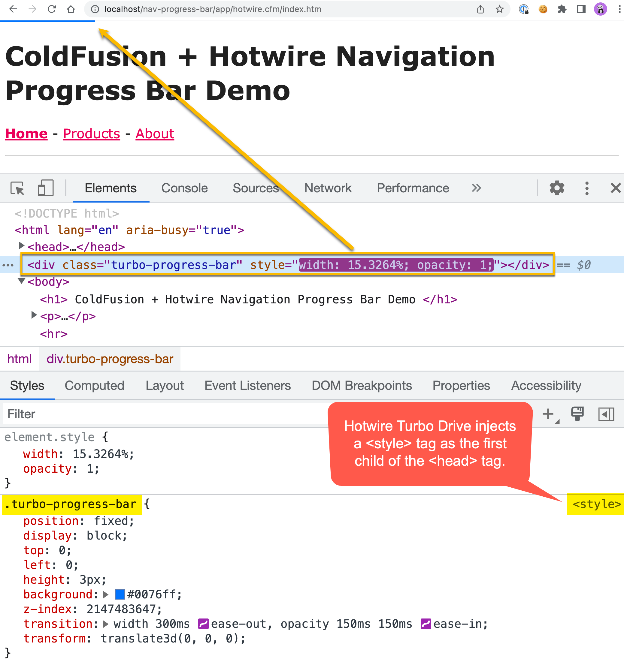
Task: Show more DevTools tabs chevron
Action: (x=477, y=188)
